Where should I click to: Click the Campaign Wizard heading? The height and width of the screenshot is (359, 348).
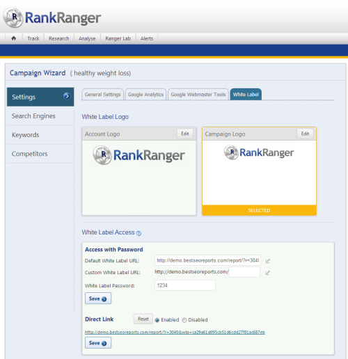[38, 73]
